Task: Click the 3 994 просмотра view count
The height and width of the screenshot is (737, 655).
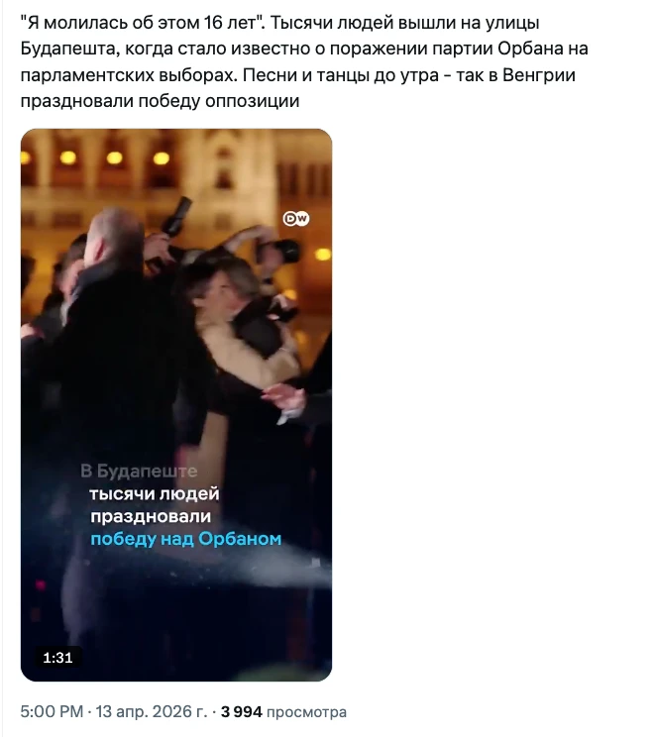Action: [283, 711]
